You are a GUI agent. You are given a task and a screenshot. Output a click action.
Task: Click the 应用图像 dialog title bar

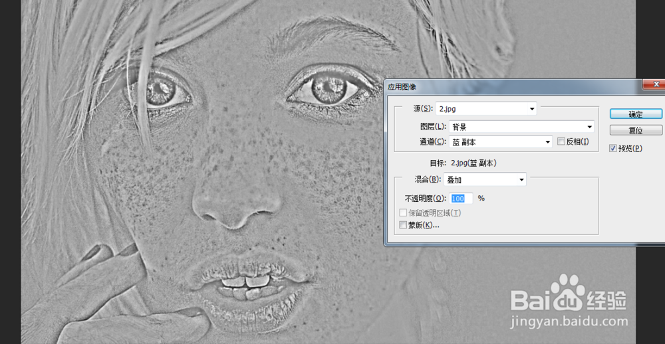pyautogui.click(x=513, y=87)
